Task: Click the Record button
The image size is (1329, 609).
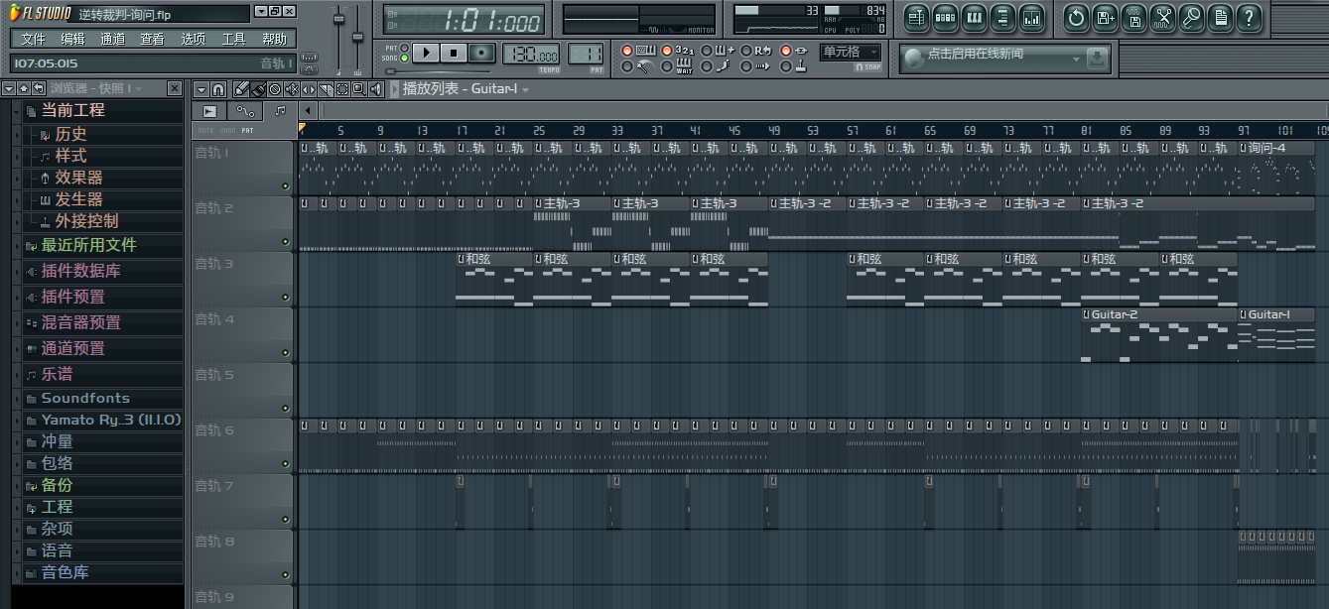Action: (481, 54)
